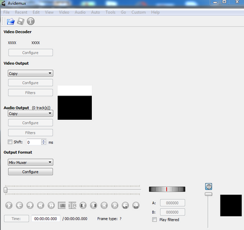Click the icon above the volume slider
The height and width of the screenshot is (230, 244).
click(x=208, y=186)
